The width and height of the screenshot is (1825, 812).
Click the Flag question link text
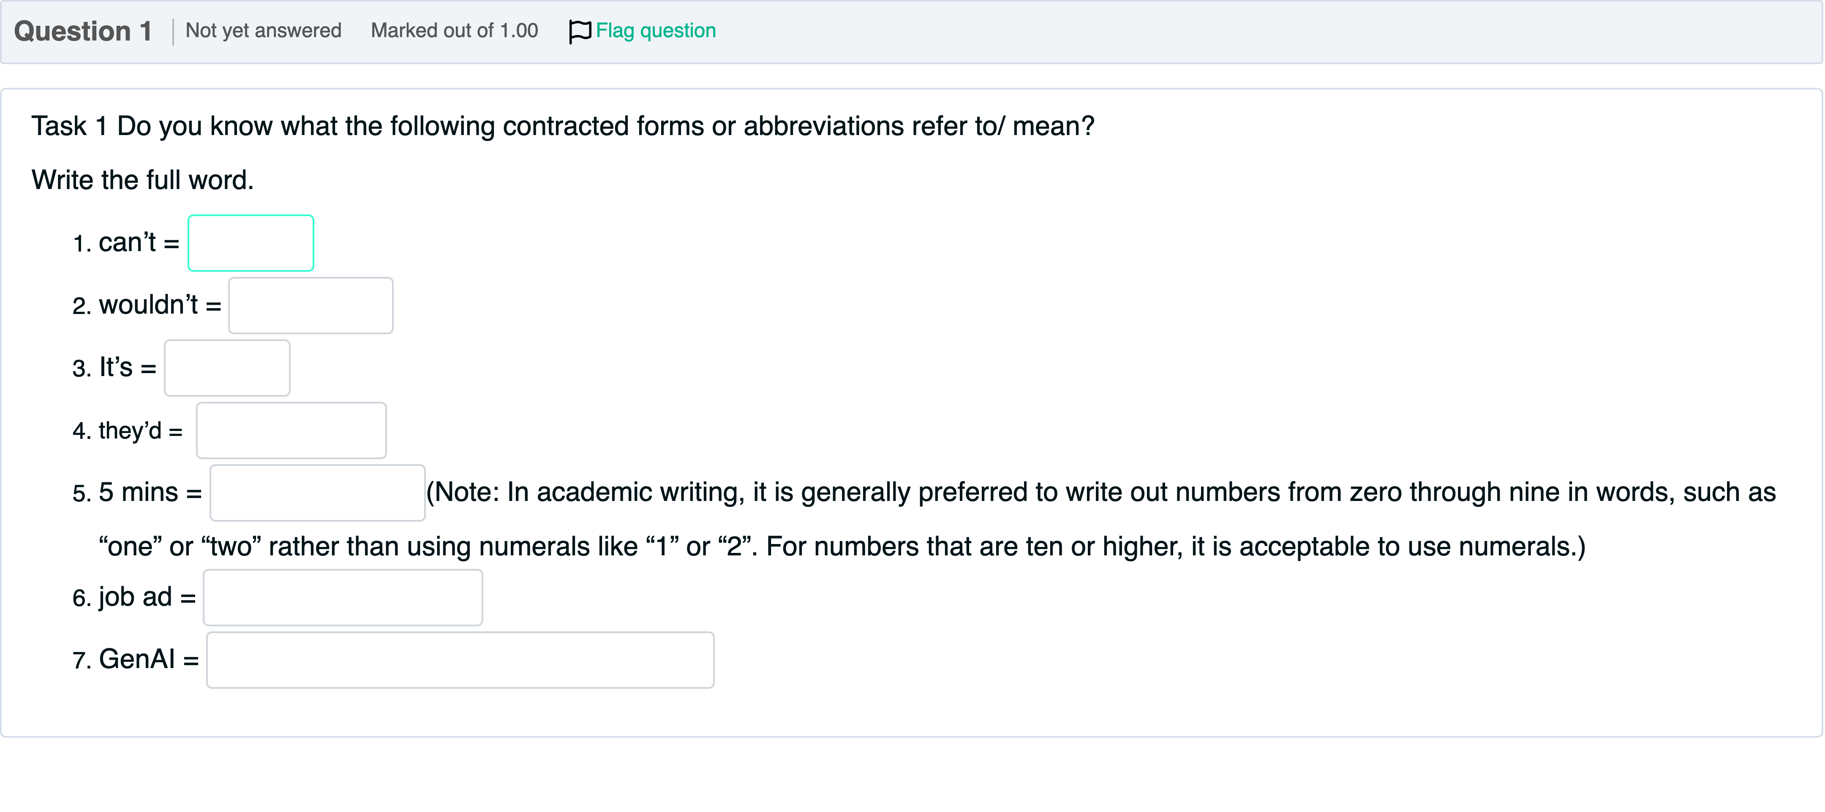point(655,31)
